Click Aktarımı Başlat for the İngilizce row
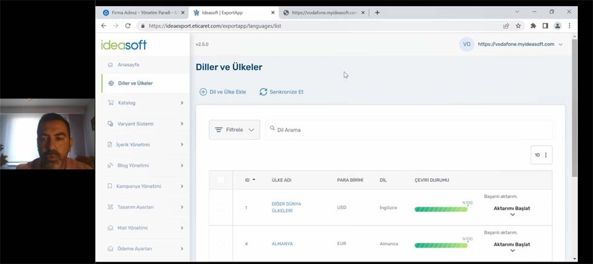Screen dimensions: 593x264 [511, 208]
